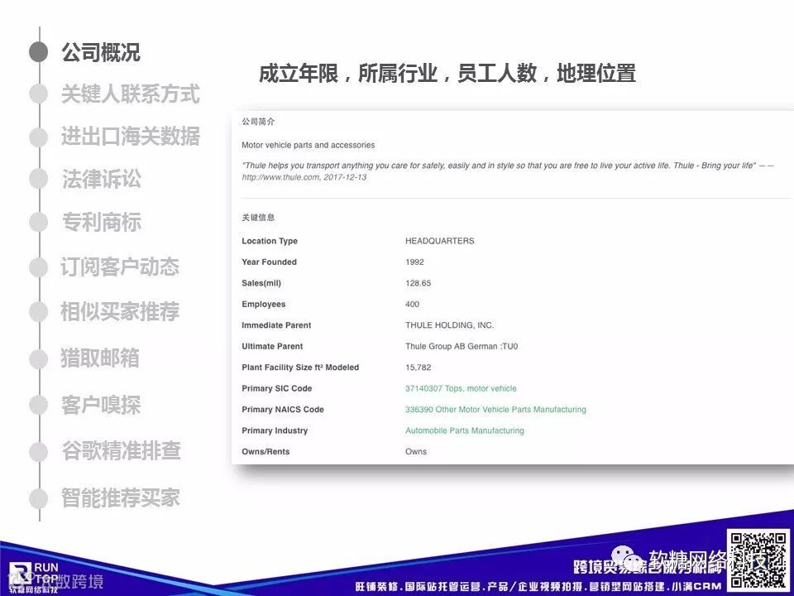
Task: Click the 128.65 sales value
Action: [418, 283]
